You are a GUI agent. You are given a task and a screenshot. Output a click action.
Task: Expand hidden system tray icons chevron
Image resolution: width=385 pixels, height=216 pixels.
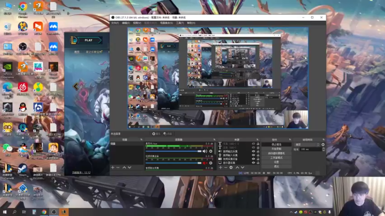(x=291, y=212)
